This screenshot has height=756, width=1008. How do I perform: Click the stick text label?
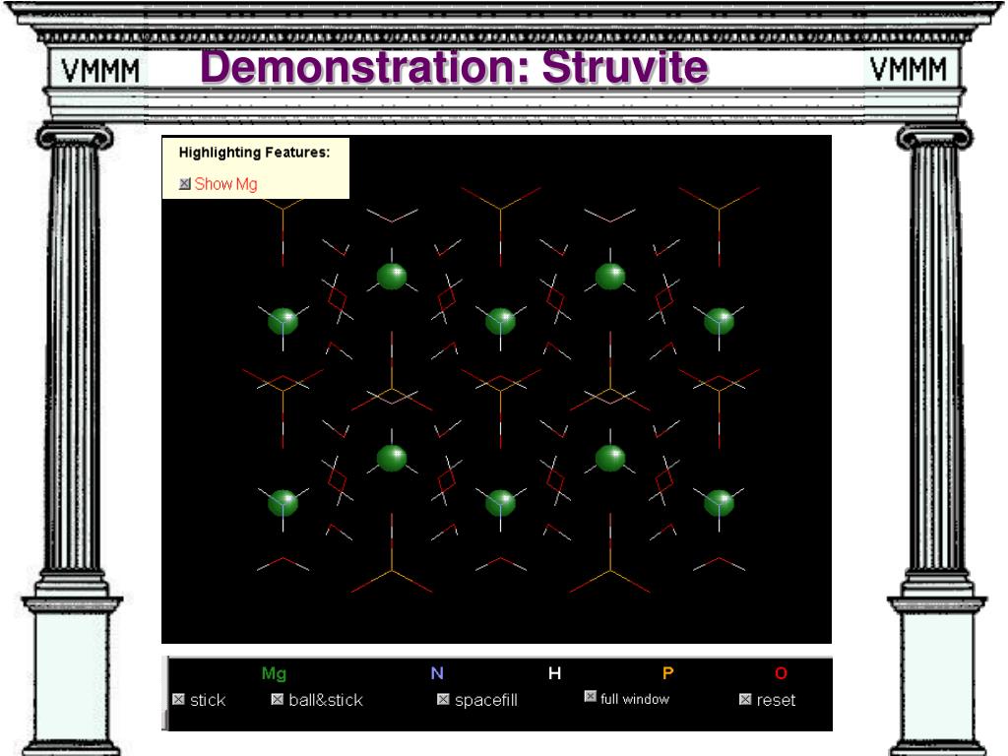(x=208, y=700)
